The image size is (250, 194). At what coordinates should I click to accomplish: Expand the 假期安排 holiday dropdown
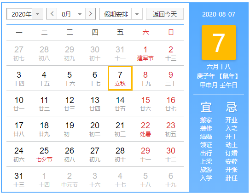[x=137, y=14]
